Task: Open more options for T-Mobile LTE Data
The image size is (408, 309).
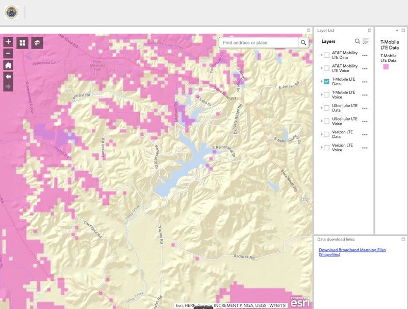Action: click(x=365, y=82)
